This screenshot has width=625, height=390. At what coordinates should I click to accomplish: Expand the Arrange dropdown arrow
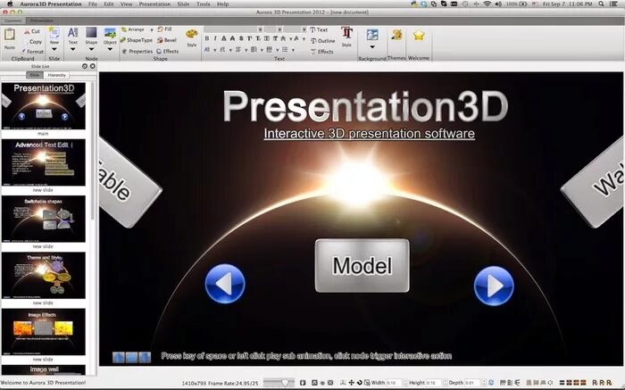click(152, 29)
